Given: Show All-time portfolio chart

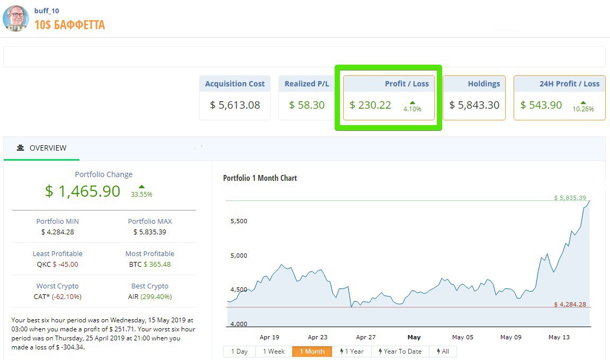Looking at the screenshot, I should click(x=443, y=352).
